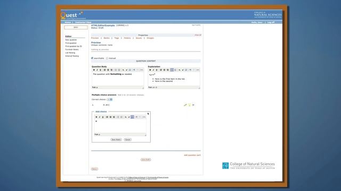Align right in the Explanation toolbar

click(168, 70)
